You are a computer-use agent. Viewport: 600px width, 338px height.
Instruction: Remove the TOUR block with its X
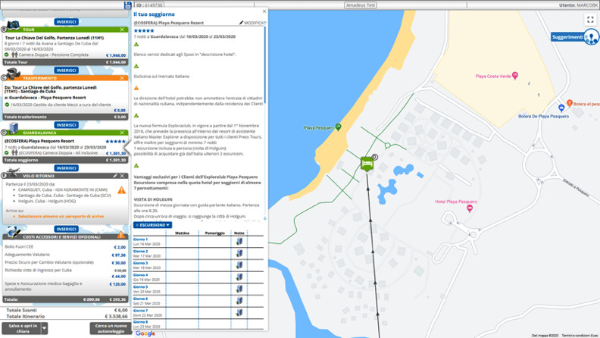tap(122, 30)
